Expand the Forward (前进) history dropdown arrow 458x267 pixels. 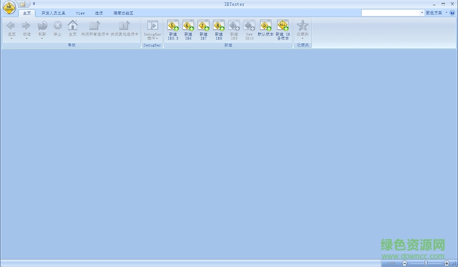pos(26,38)
